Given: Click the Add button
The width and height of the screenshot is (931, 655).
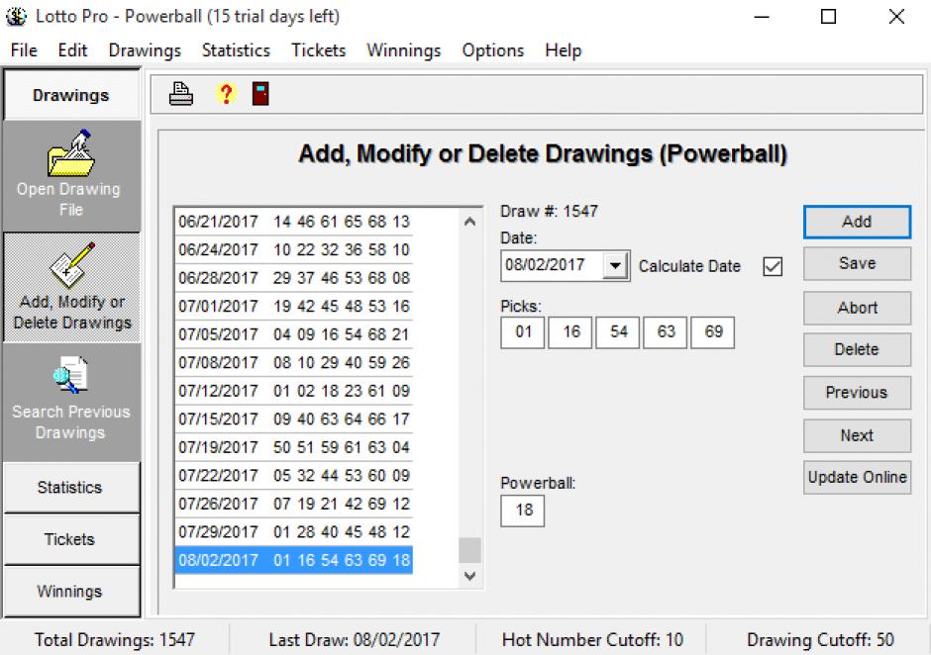Looking at the screenshot, I should click(857, 222).
